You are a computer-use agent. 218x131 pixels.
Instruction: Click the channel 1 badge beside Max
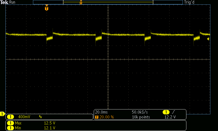10,123
